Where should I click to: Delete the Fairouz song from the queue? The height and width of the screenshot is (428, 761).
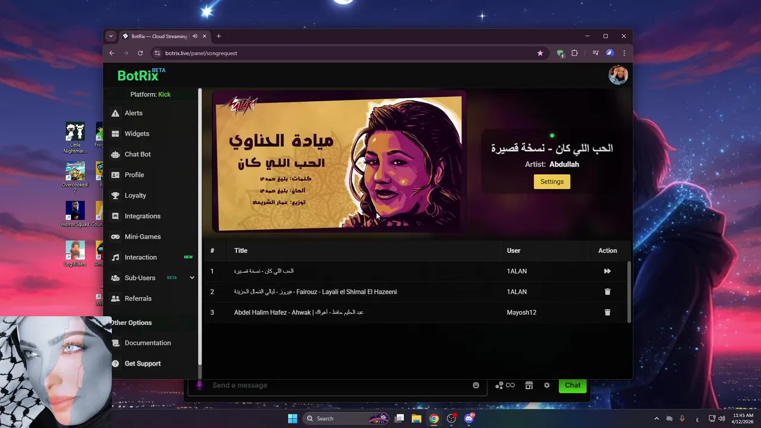(x=607, y=292)
